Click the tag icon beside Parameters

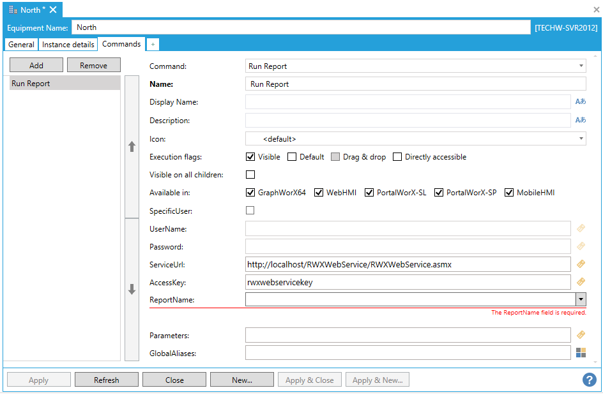coord(581,335)
